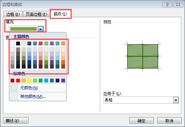
Task: Pick the purple standard color swatch
Action: coord(63,81)
